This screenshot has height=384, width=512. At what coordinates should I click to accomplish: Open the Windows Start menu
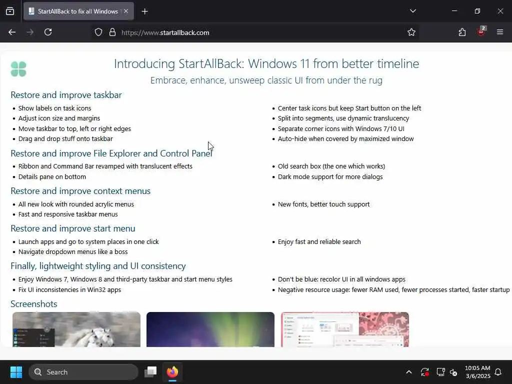[x=16, y=372]
